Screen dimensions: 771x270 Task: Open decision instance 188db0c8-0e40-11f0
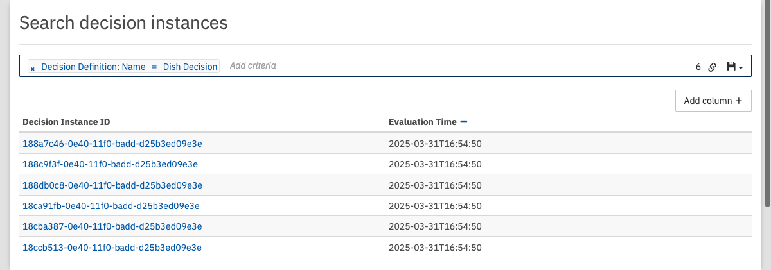(112, 185)
